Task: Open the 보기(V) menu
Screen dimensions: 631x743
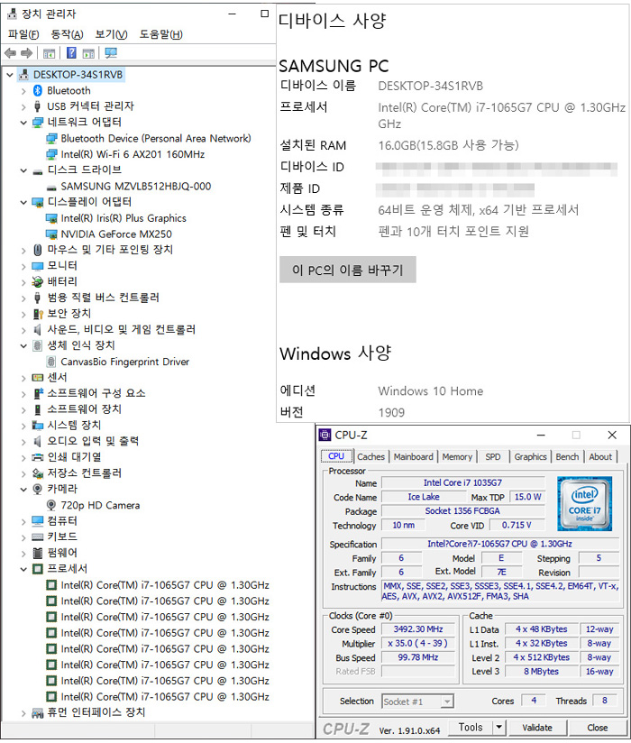Action: tap(111, 34)
